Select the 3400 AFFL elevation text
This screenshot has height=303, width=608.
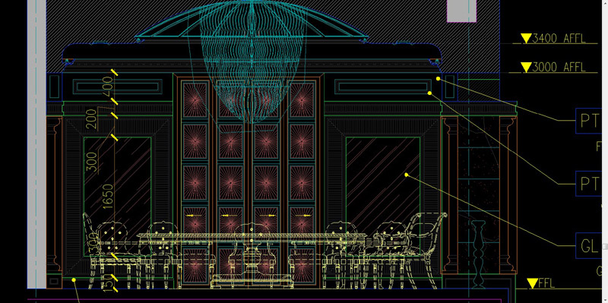[x=559, y=38]
